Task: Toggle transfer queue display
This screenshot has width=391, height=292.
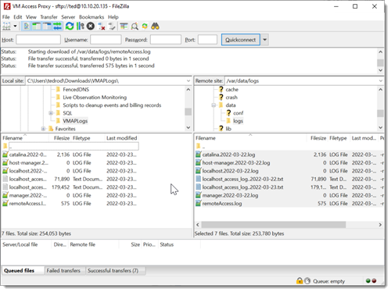Action: pos(57,27)
